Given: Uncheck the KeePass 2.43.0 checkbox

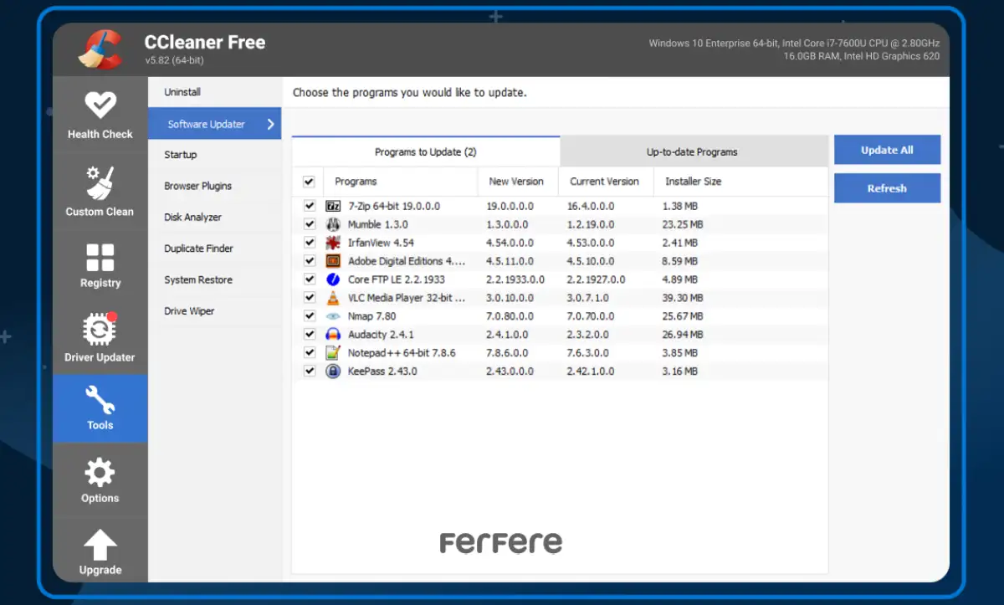Looking at the screenshot, I should point(310,371).
